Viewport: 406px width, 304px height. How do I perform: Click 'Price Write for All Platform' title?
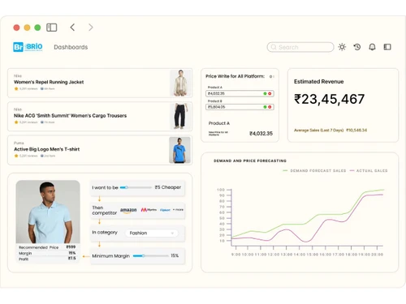tap(235, 76)
